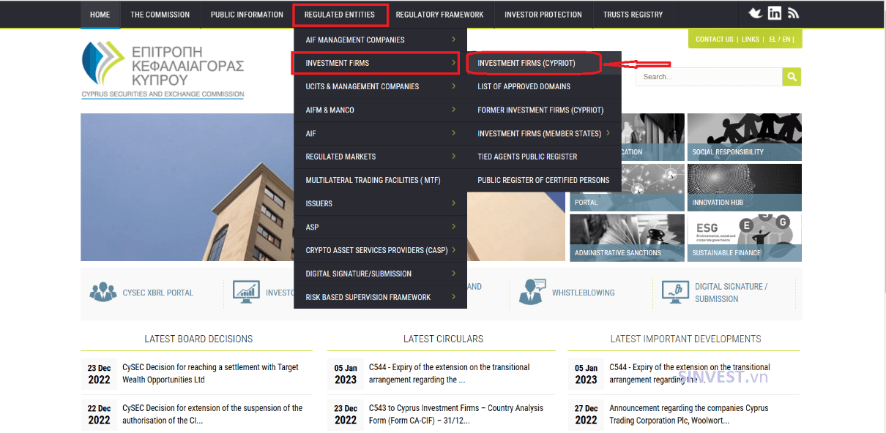
Task: Select Multilateral Trading Facilities (MTF)
Action: pos(380,180)
